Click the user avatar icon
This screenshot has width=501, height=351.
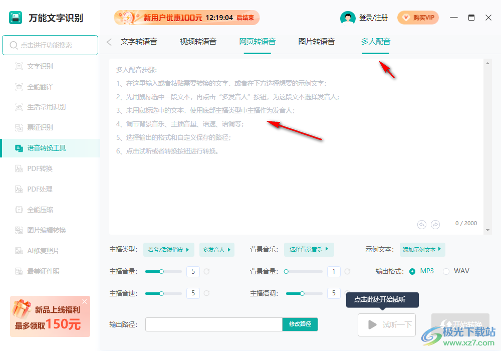click(x=348, y=18)
